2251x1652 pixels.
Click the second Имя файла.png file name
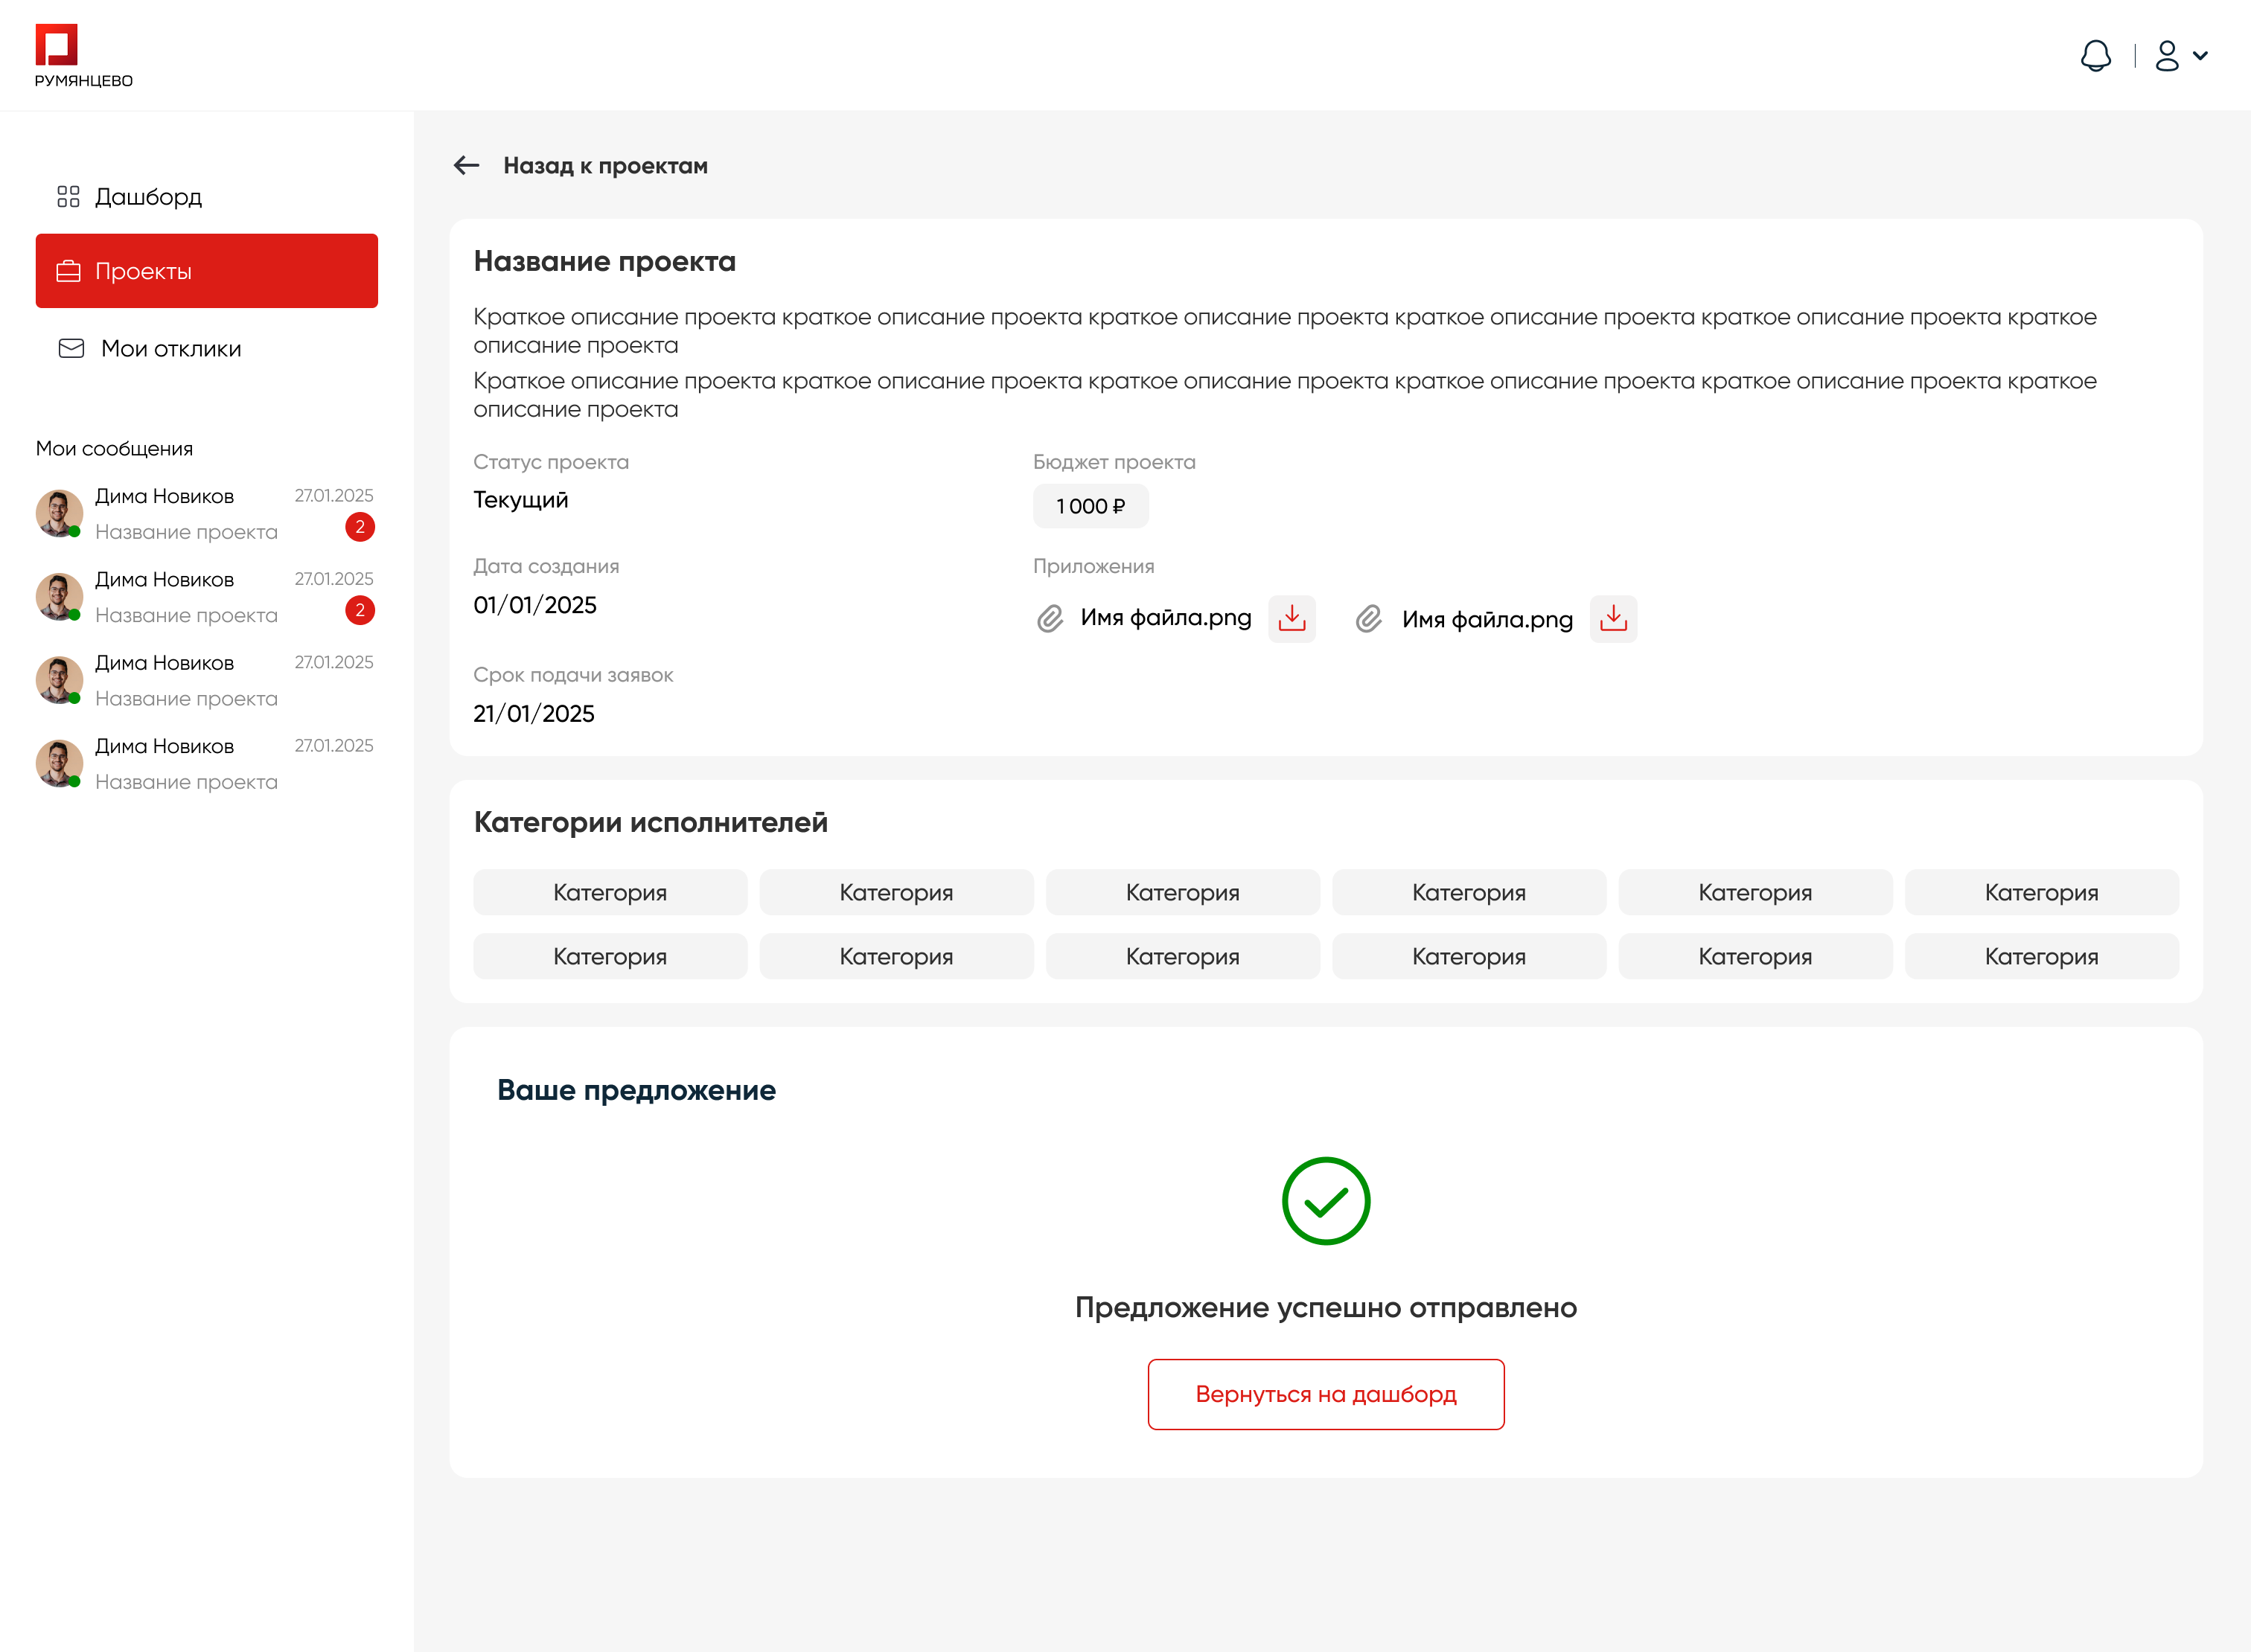pos(1487,619)
